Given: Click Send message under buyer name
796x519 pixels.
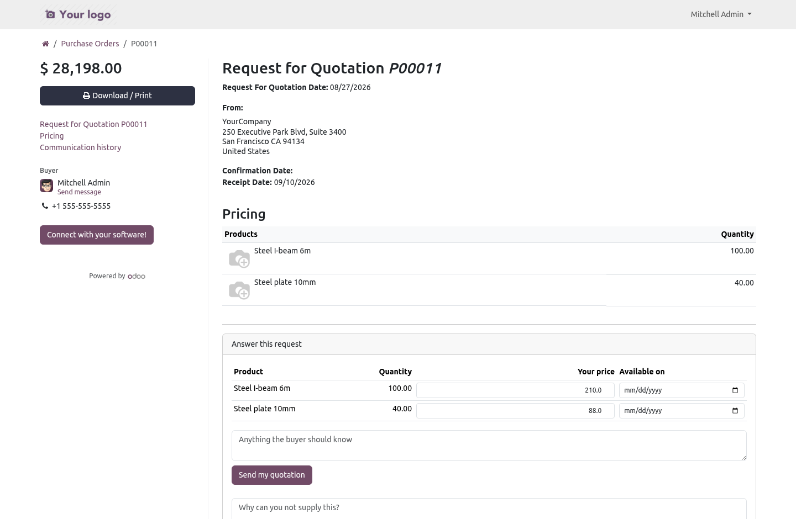Looking at the screenshot, I should [x=79, y=192].
